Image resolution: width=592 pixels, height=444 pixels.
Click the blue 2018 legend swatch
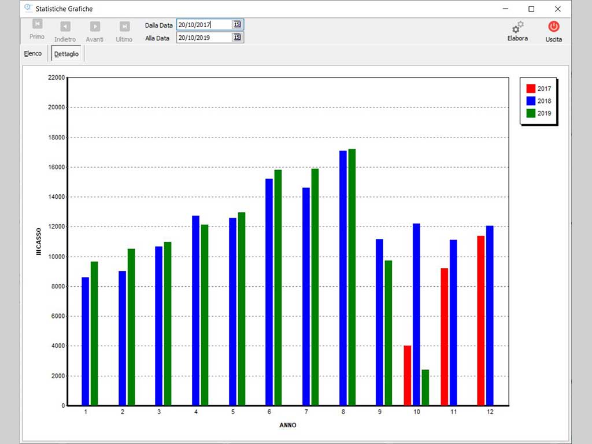click(x=531, y=101)
